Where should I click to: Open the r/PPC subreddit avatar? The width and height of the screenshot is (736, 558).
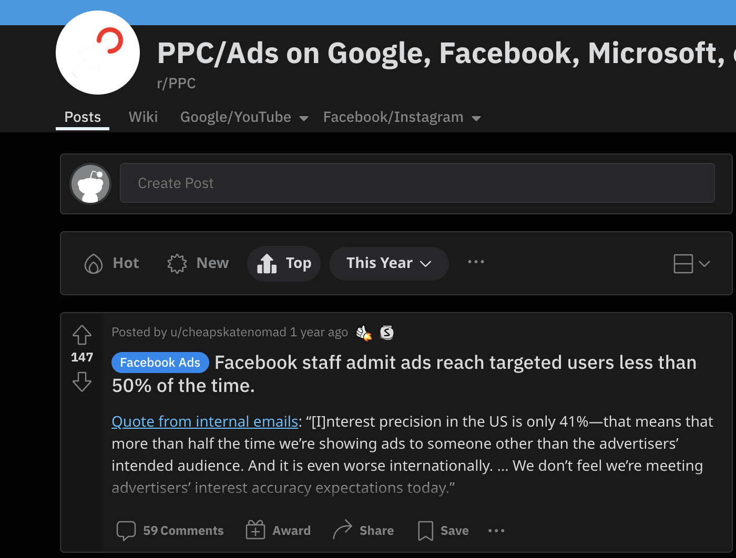point(97,53)
